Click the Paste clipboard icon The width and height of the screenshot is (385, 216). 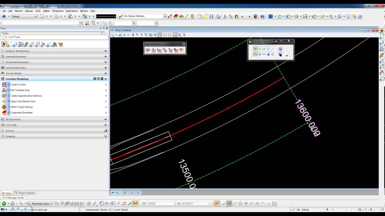[236, 16]
